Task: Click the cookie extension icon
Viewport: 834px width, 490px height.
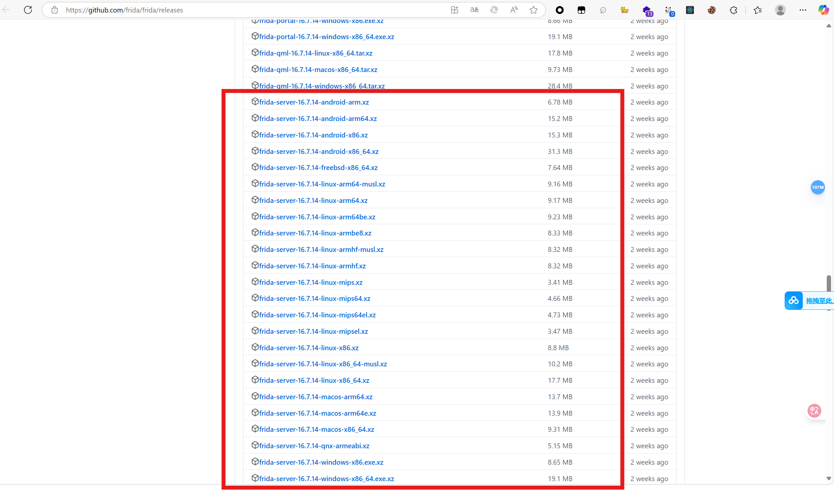Action: (x=712, y=10)
